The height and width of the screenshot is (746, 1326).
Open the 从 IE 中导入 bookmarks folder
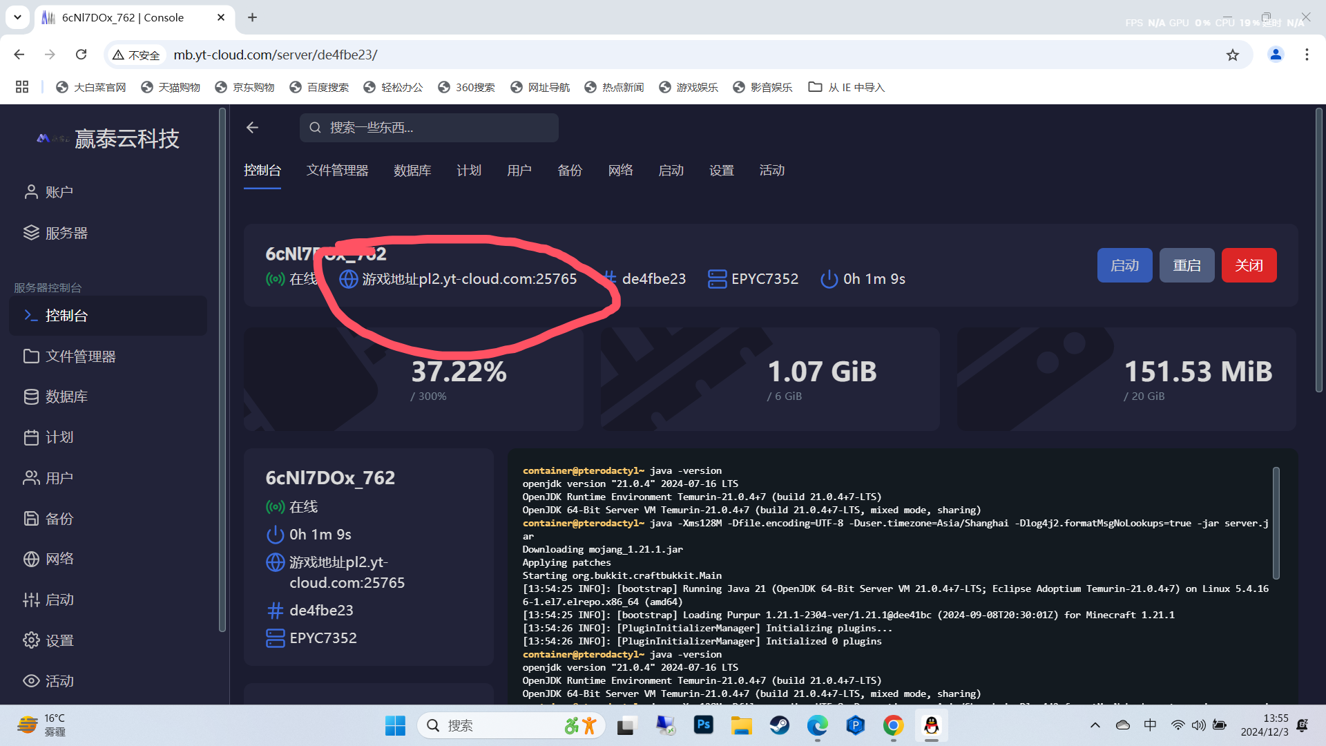[x=847, y=87]
